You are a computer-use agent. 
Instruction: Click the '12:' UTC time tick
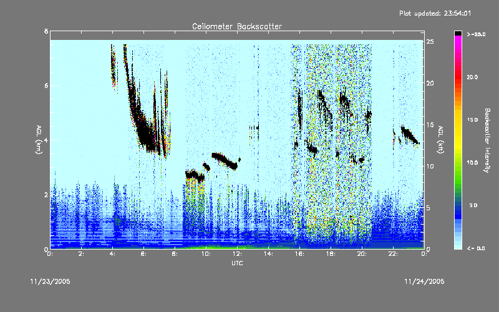tap(238, 254)
